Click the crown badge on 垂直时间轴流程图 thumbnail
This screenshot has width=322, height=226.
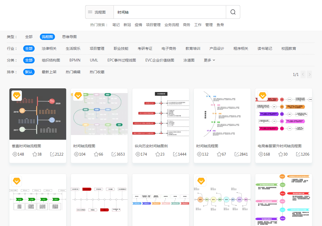click(17, 95)
